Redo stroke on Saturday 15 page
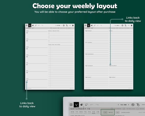145x116 pixels. point(97,105)
